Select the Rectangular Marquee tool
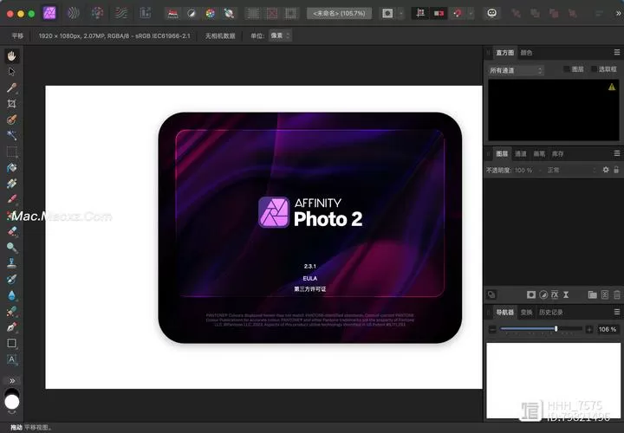The image size is (624, 433). (x=11, y=152)
